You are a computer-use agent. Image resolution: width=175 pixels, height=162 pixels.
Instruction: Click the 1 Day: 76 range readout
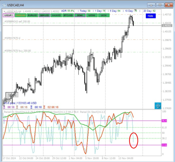point(100,11)
